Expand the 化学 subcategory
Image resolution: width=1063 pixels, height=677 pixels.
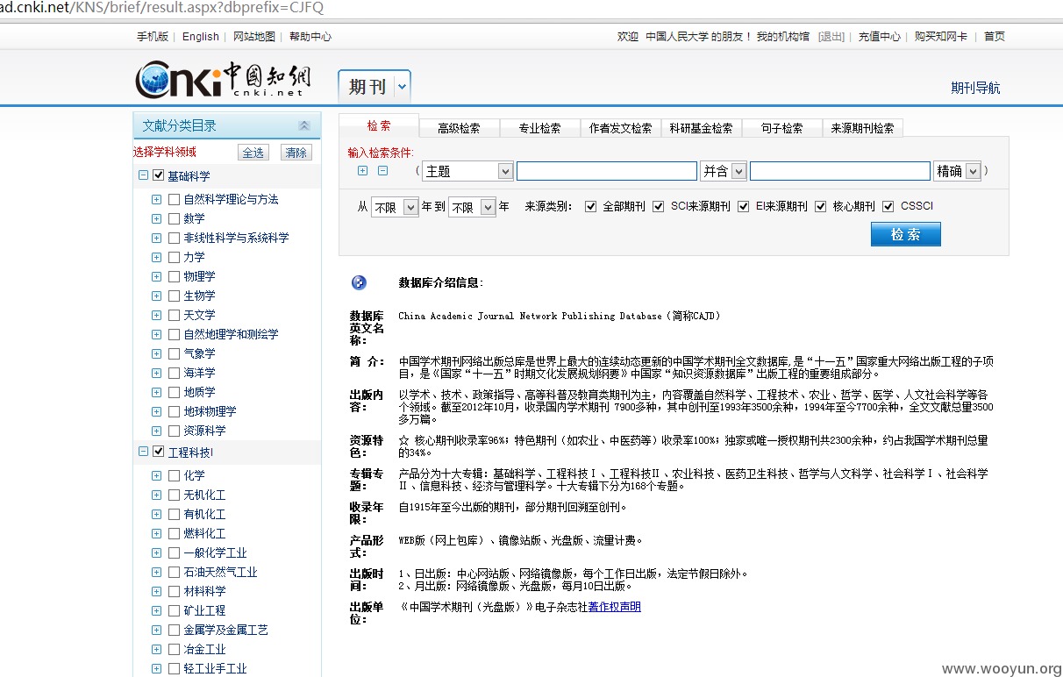pos(156,475)
